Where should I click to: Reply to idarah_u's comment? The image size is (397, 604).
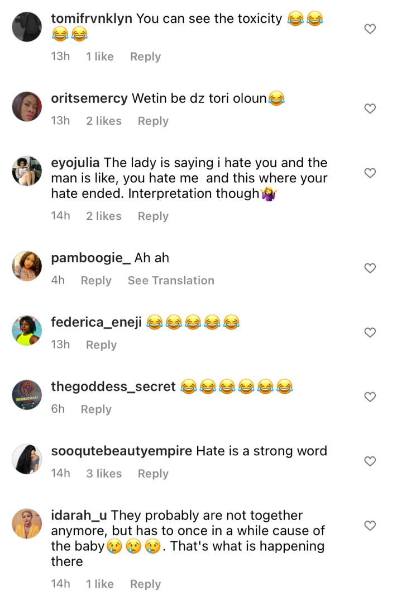click(145, 584)
